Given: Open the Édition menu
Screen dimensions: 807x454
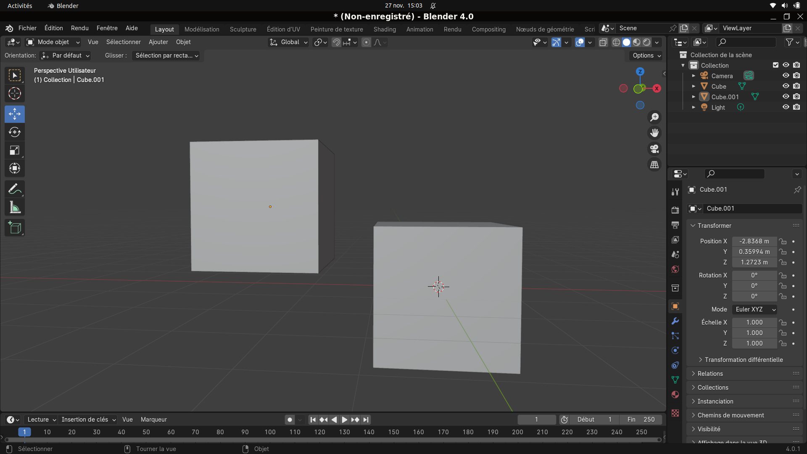Looking at the screenshot, I should point(54,28).
